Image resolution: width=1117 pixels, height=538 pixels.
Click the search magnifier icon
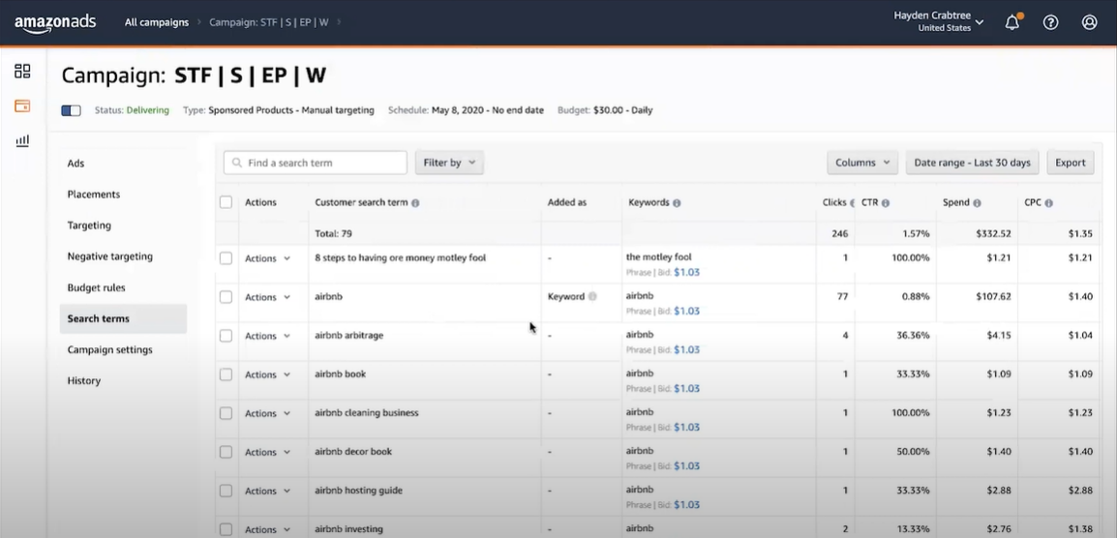tap(237, 163)
